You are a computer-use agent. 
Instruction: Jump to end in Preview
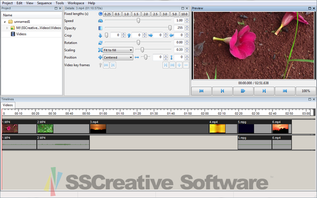[x=285, y=91]
